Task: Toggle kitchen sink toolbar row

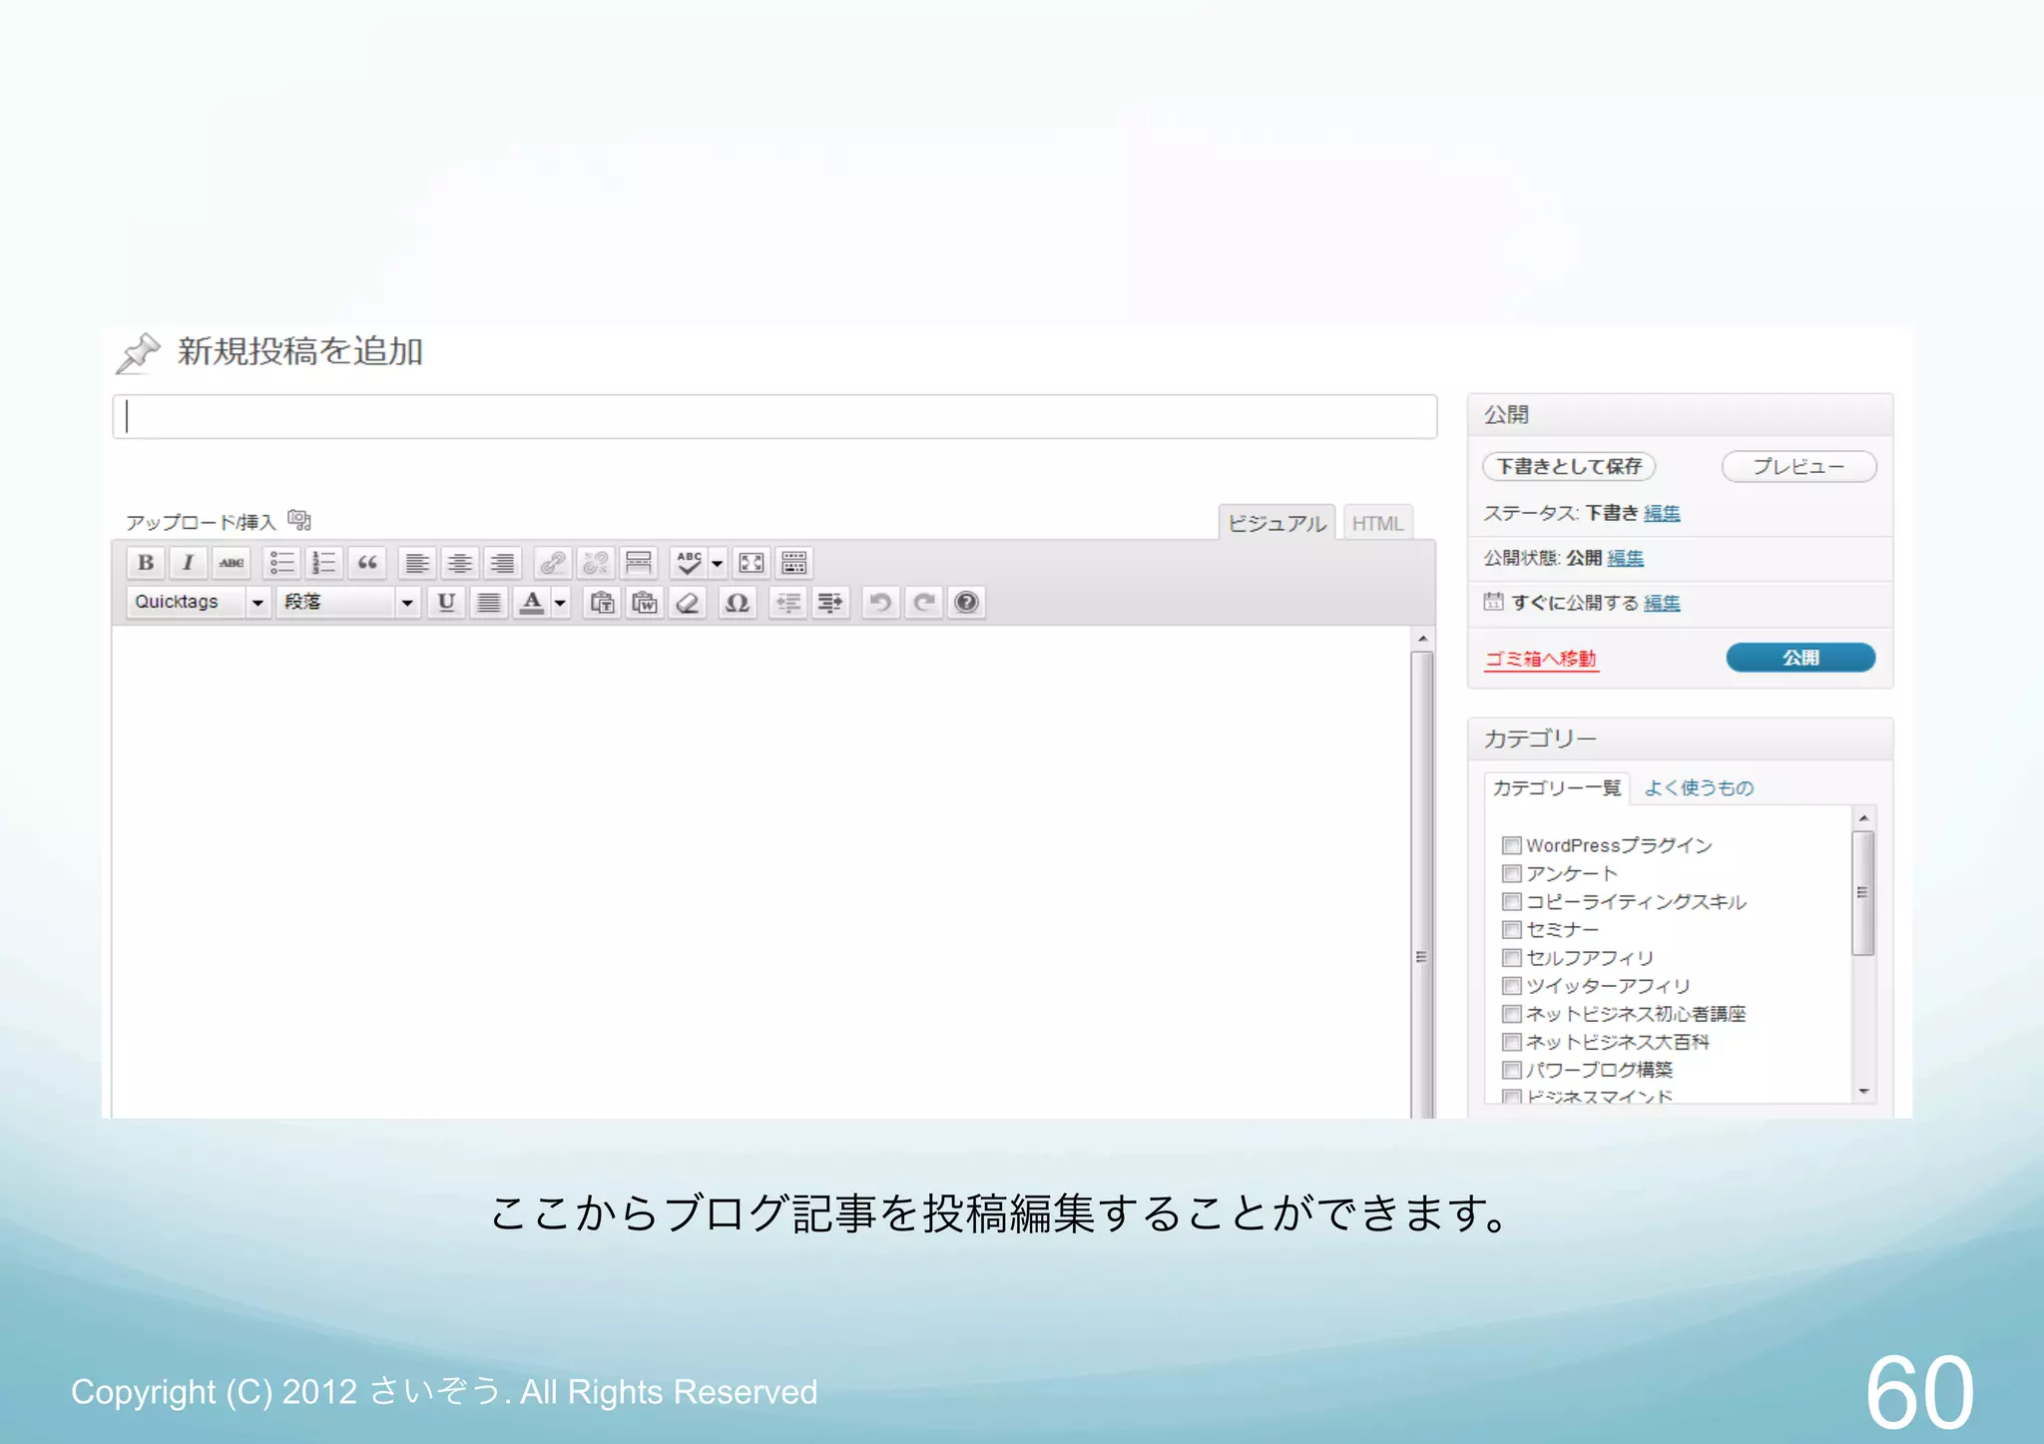Action: tap(794, 563)
